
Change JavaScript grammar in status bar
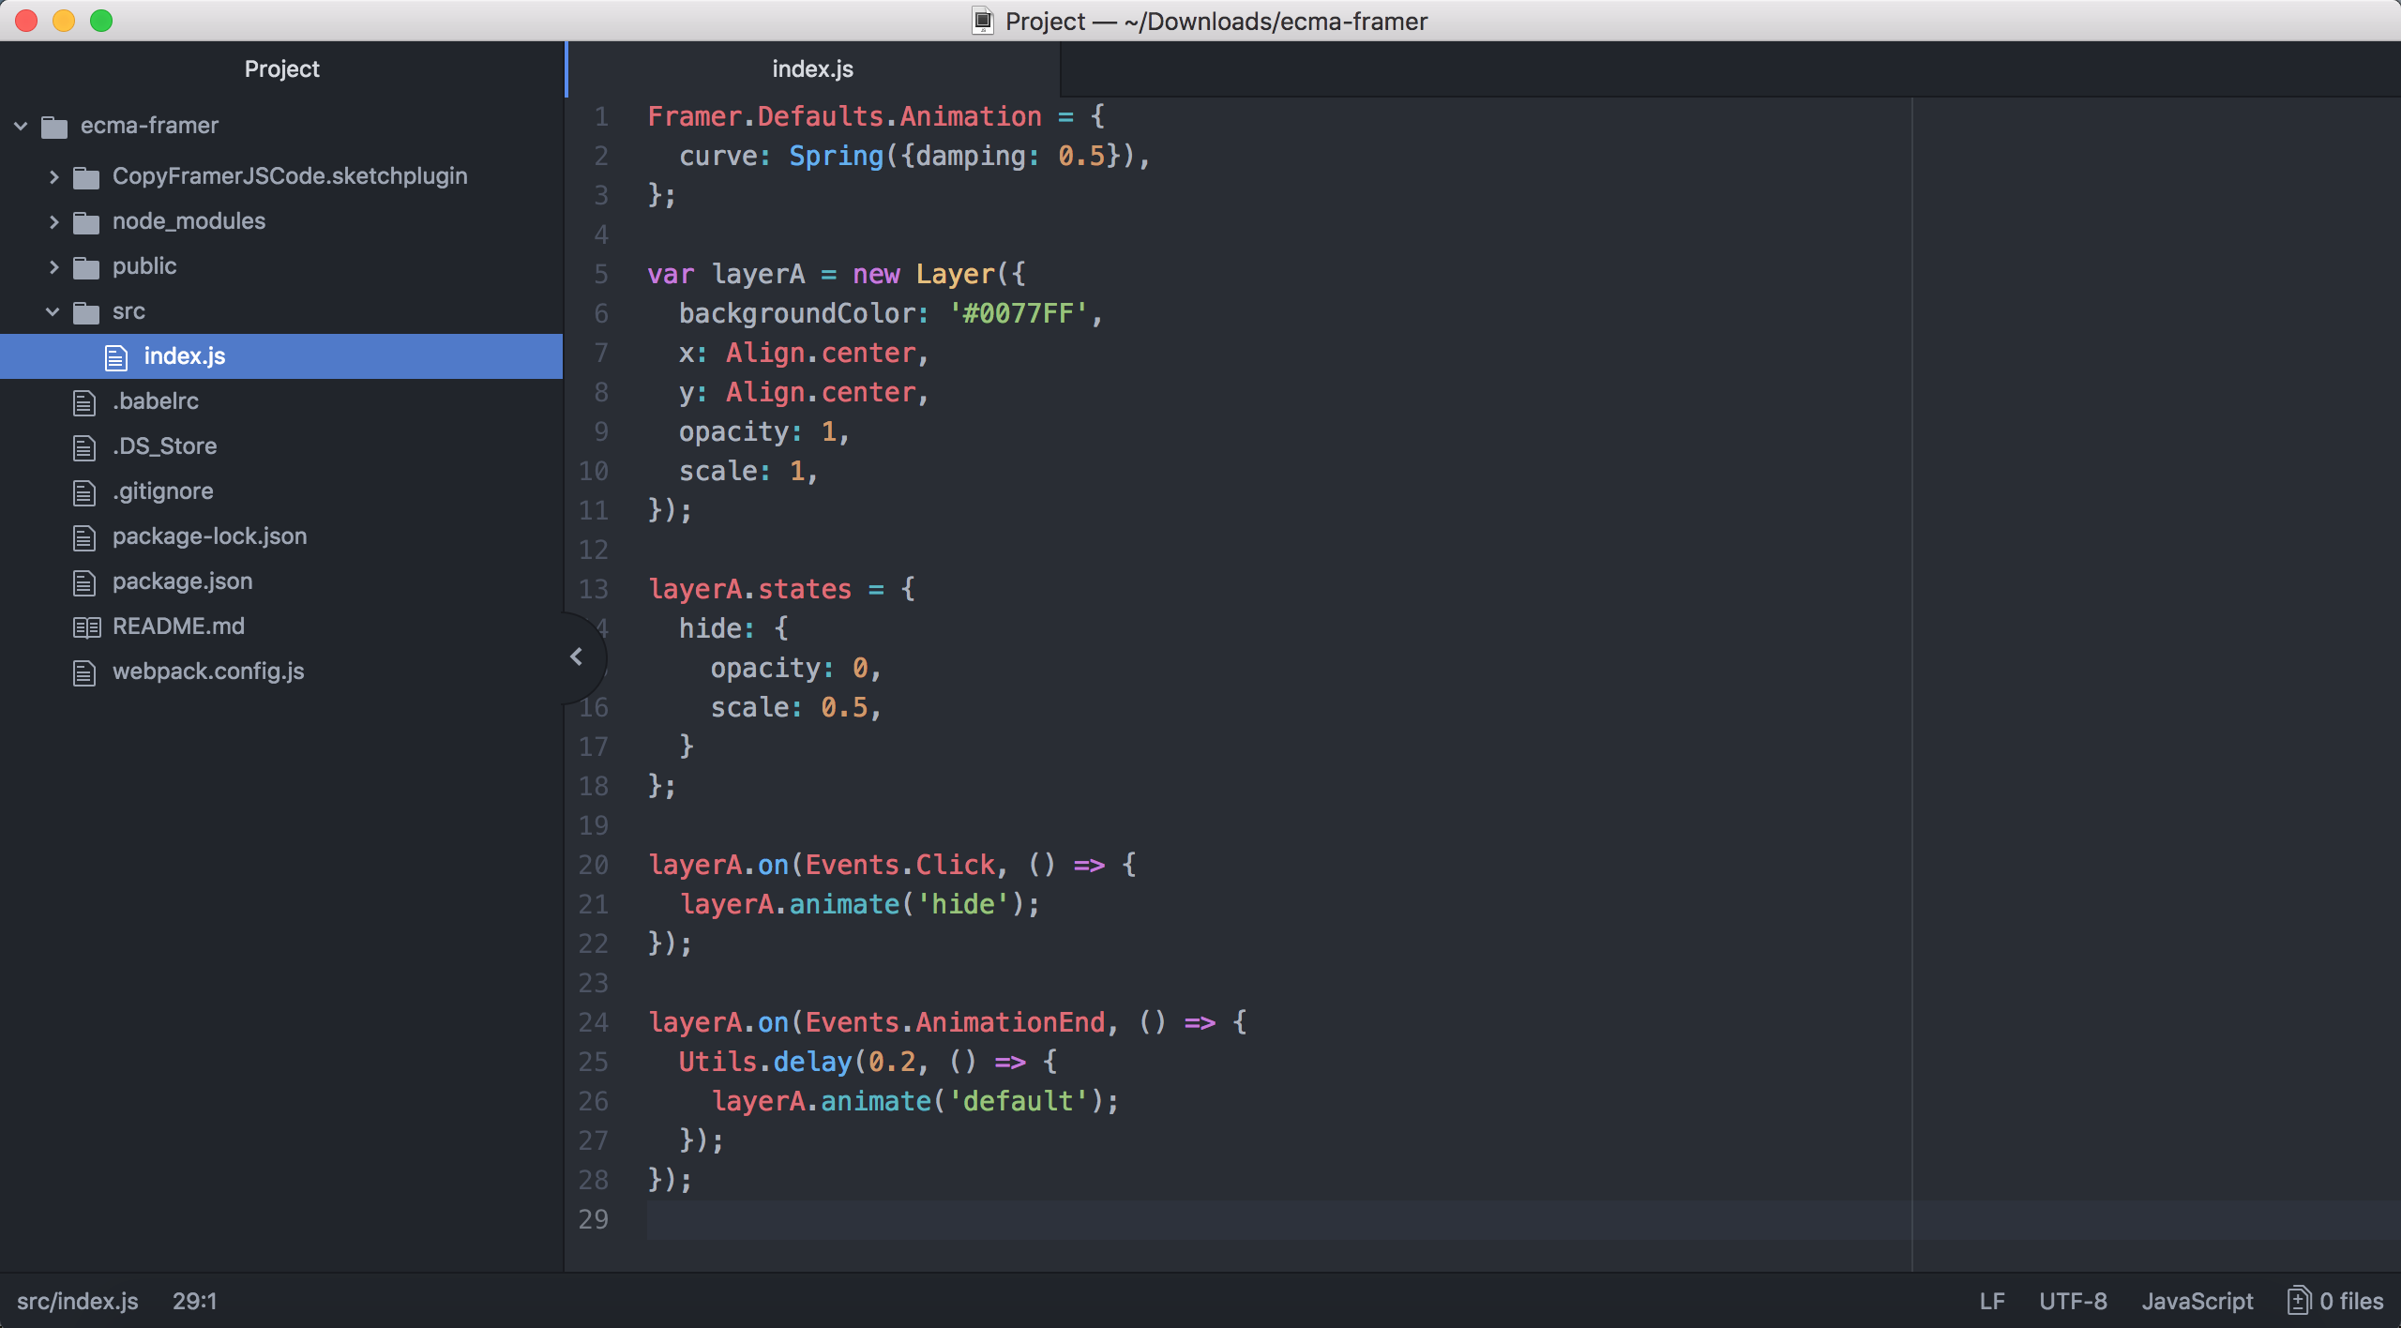pos(2197,1301)
